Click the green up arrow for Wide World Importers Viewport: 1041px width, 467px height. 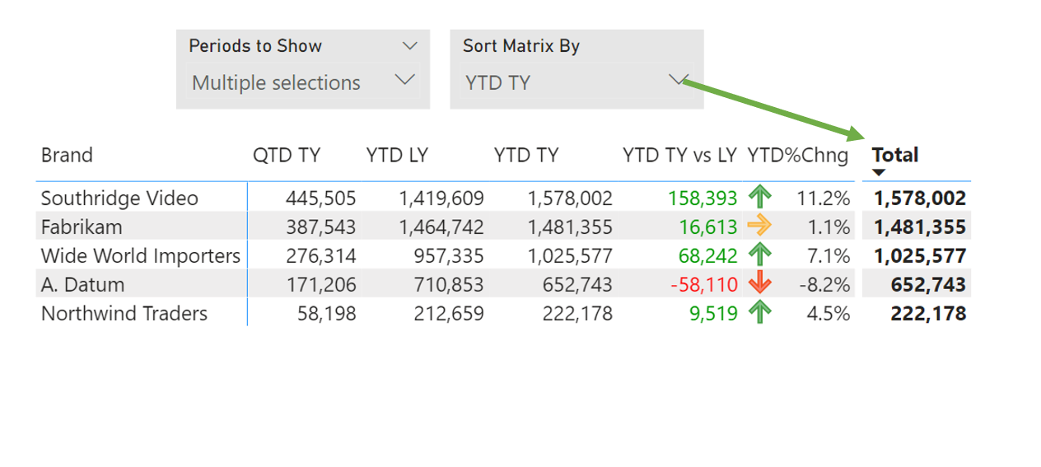pos(759,255)
